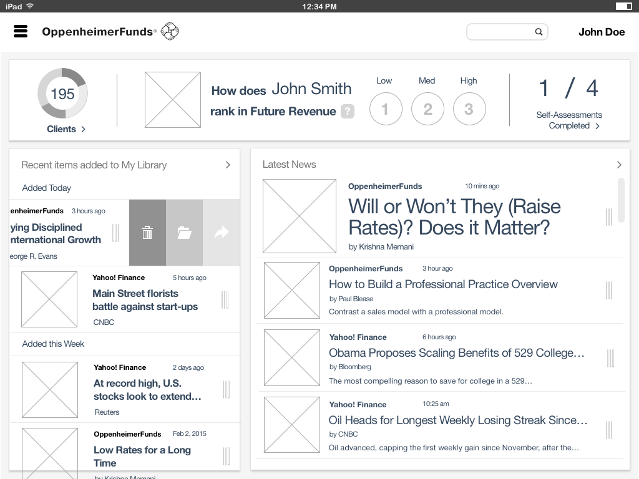
Task: Open the Future Revenue help question mark
Action: tap(347, 111)
